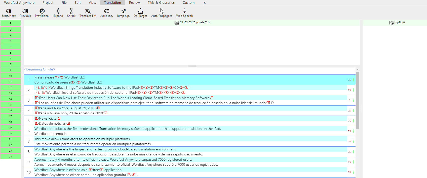Click the Expand segment icon
This screenshot has width=427, height=178.
click(58, 11)
